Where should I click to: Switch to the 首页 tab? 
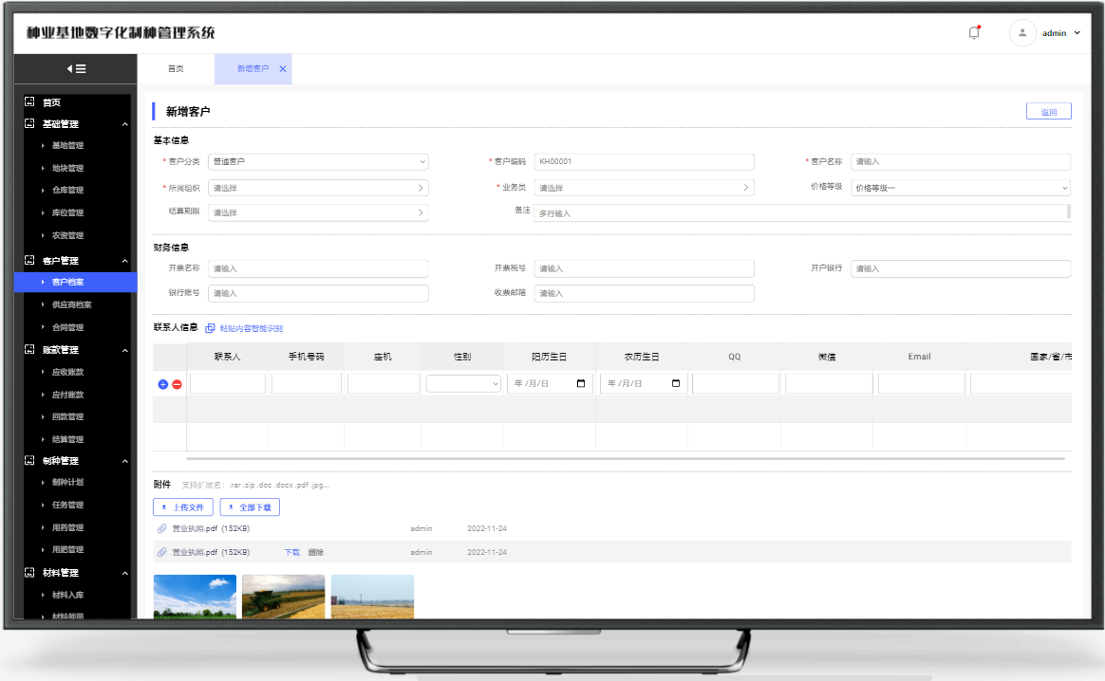(x=176, y=69)
